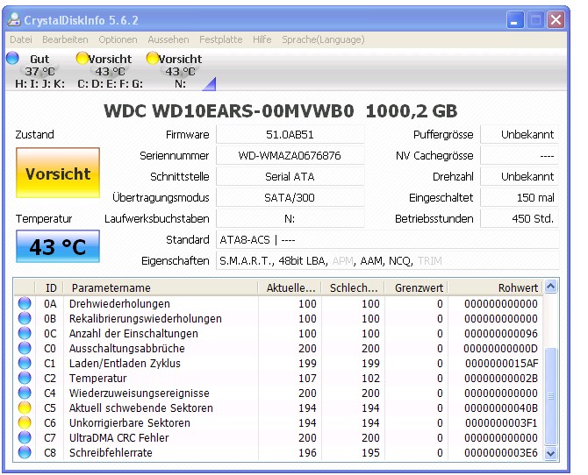Click the blue status icon for C4 row

[25, 393]
